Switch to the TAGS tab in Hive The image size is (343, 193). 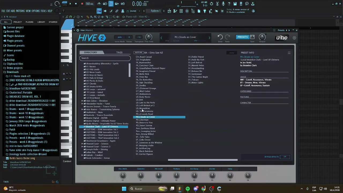pos(119,53)
